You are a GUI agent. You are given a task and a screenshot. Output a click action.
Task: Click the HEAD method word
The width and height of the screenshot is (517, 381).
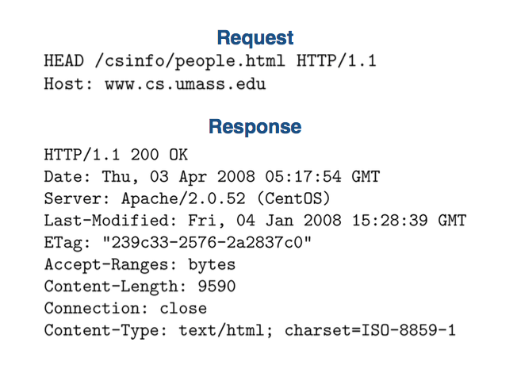pos(64,61)
